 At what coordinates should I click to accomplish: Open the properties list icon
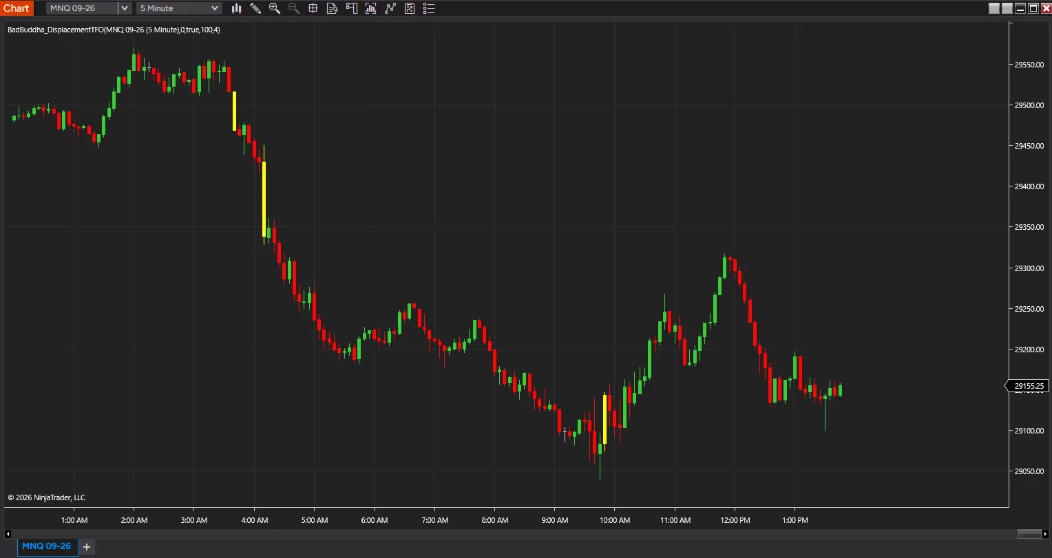pos(429,8)
